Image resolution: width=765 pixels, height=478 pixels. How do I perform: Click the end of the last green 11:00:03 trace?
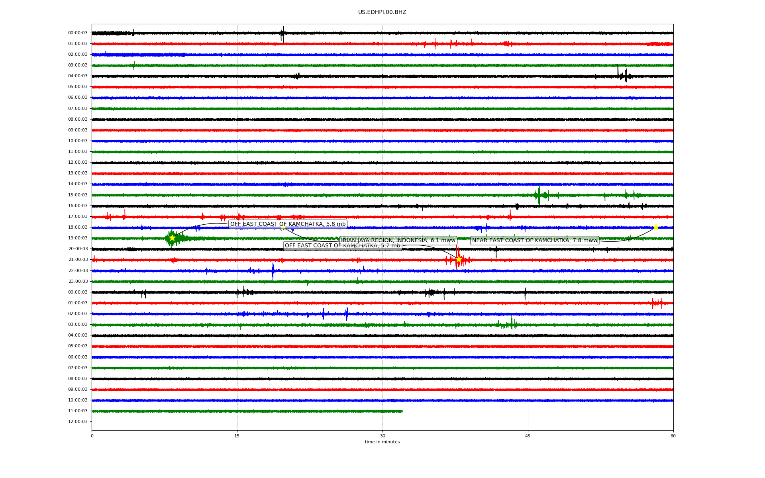pos(402,411)
